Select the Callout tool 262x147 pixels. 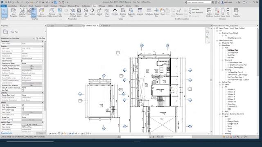coord(99,12)
